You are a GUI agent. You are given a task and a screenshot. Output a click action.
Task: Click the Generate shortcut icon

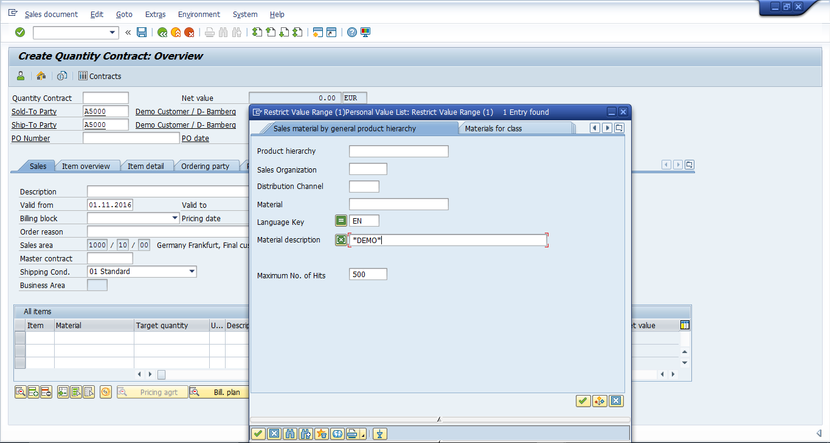(331, 32)
